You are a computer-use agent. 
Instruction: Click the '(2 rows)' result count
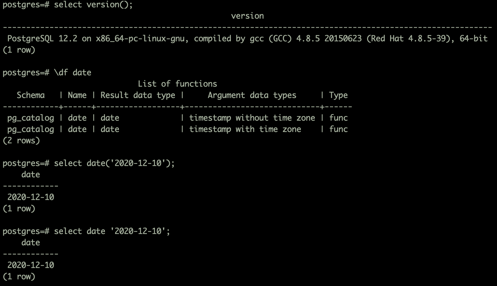click(21, 141)
